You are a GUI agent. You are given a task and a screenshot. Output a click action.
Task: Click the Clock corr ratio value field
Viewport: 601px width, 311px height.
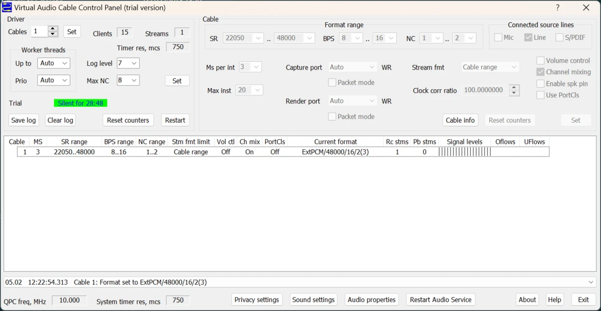[486, 90]
